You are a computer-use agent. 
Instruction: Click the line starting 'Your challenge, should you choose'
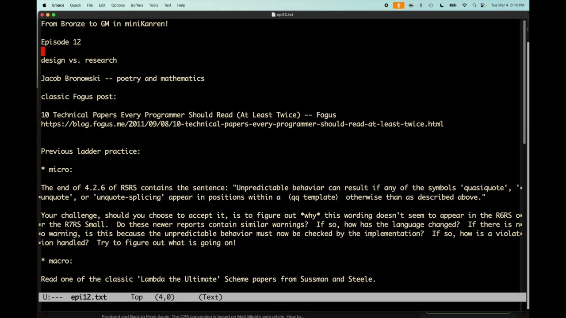tap(281, 216)
